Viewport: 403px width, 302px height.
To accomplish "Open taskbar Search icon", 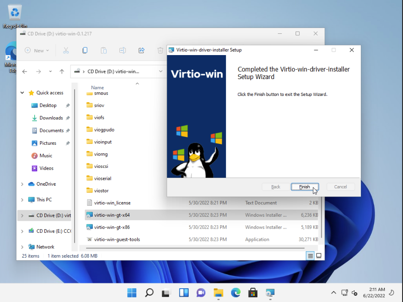I will click(x=149, y=293).
